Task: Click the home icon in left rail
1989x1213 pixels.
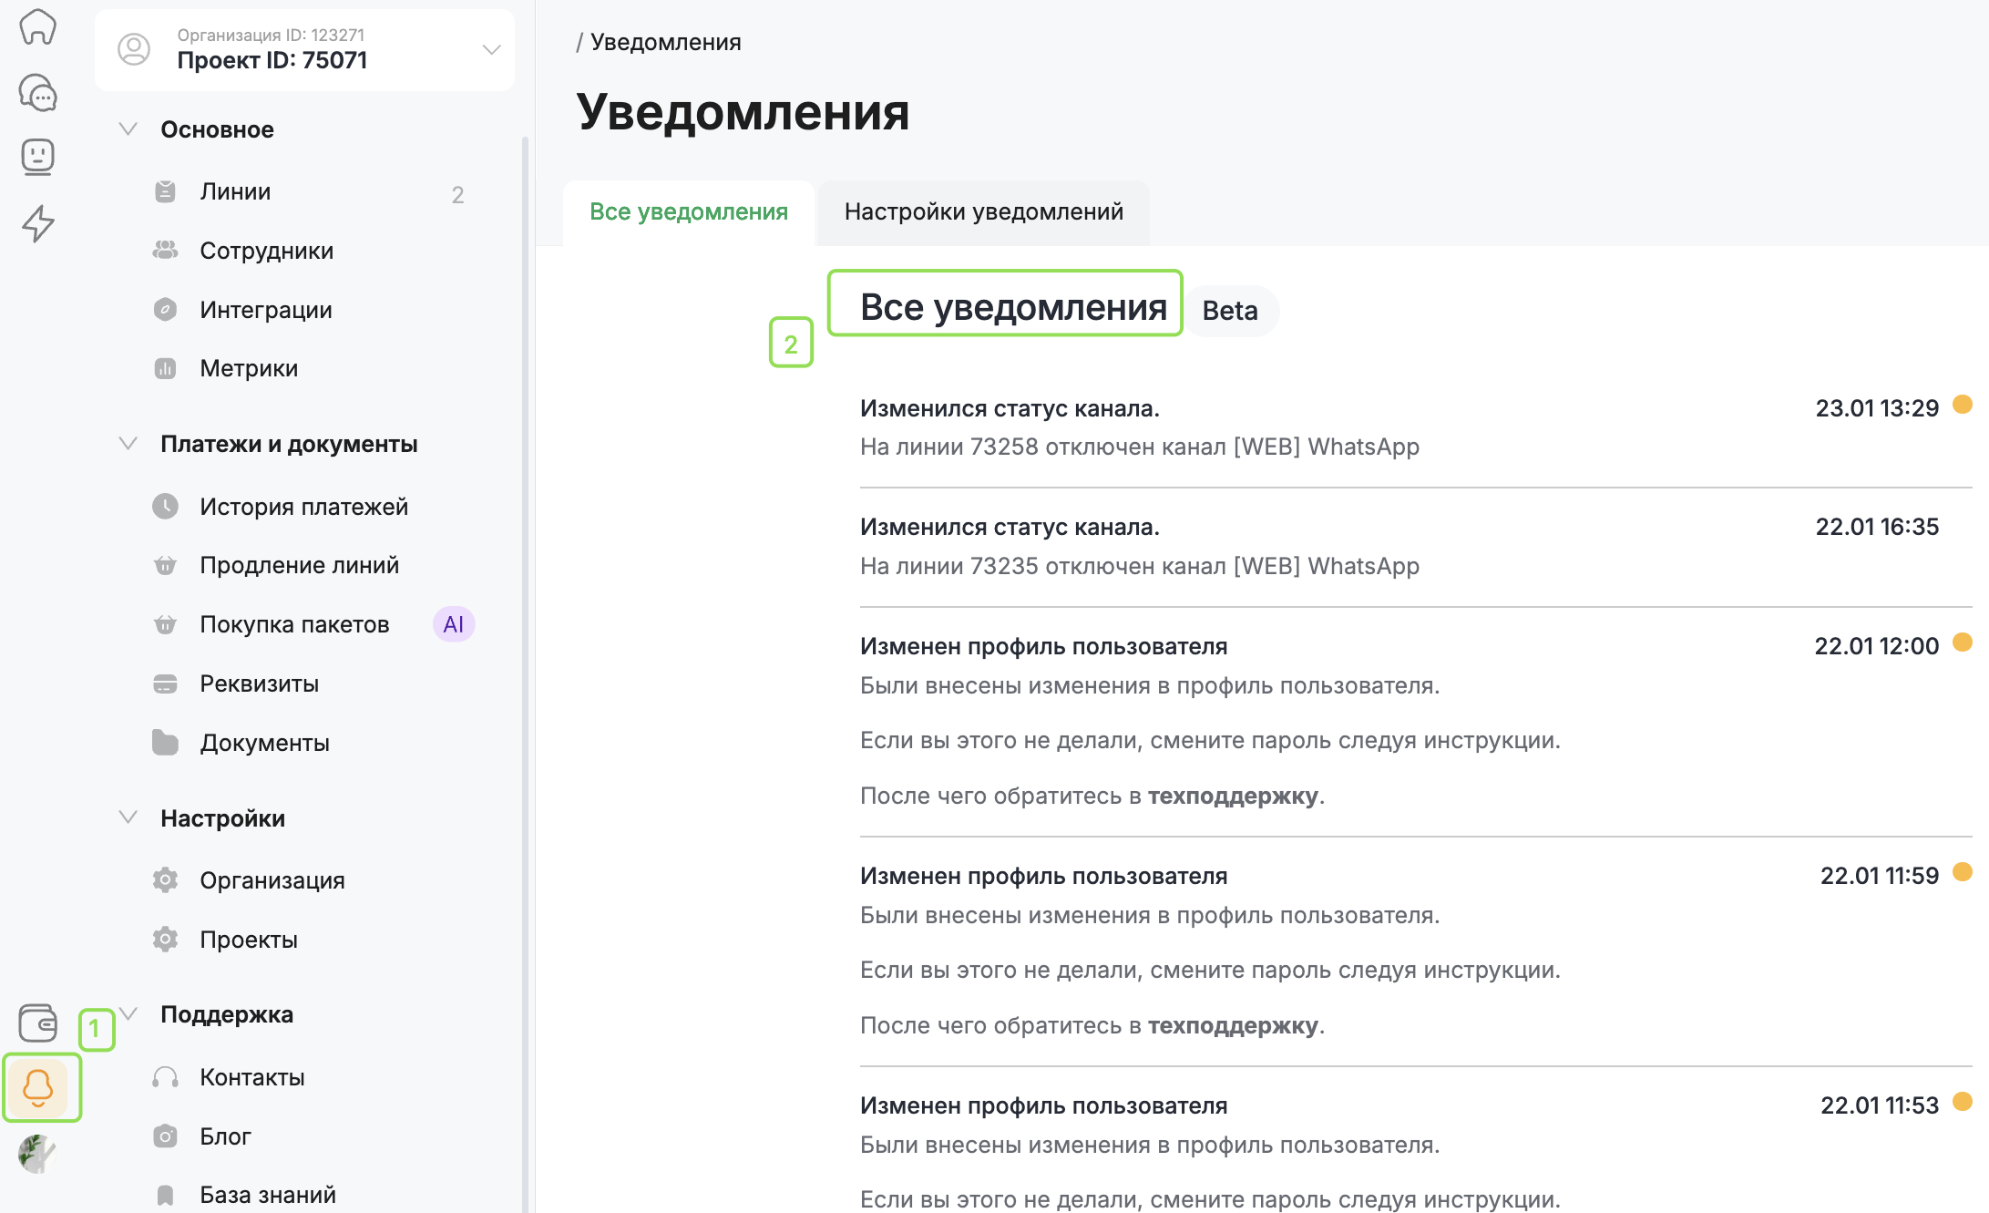Action: click(37, 26)
